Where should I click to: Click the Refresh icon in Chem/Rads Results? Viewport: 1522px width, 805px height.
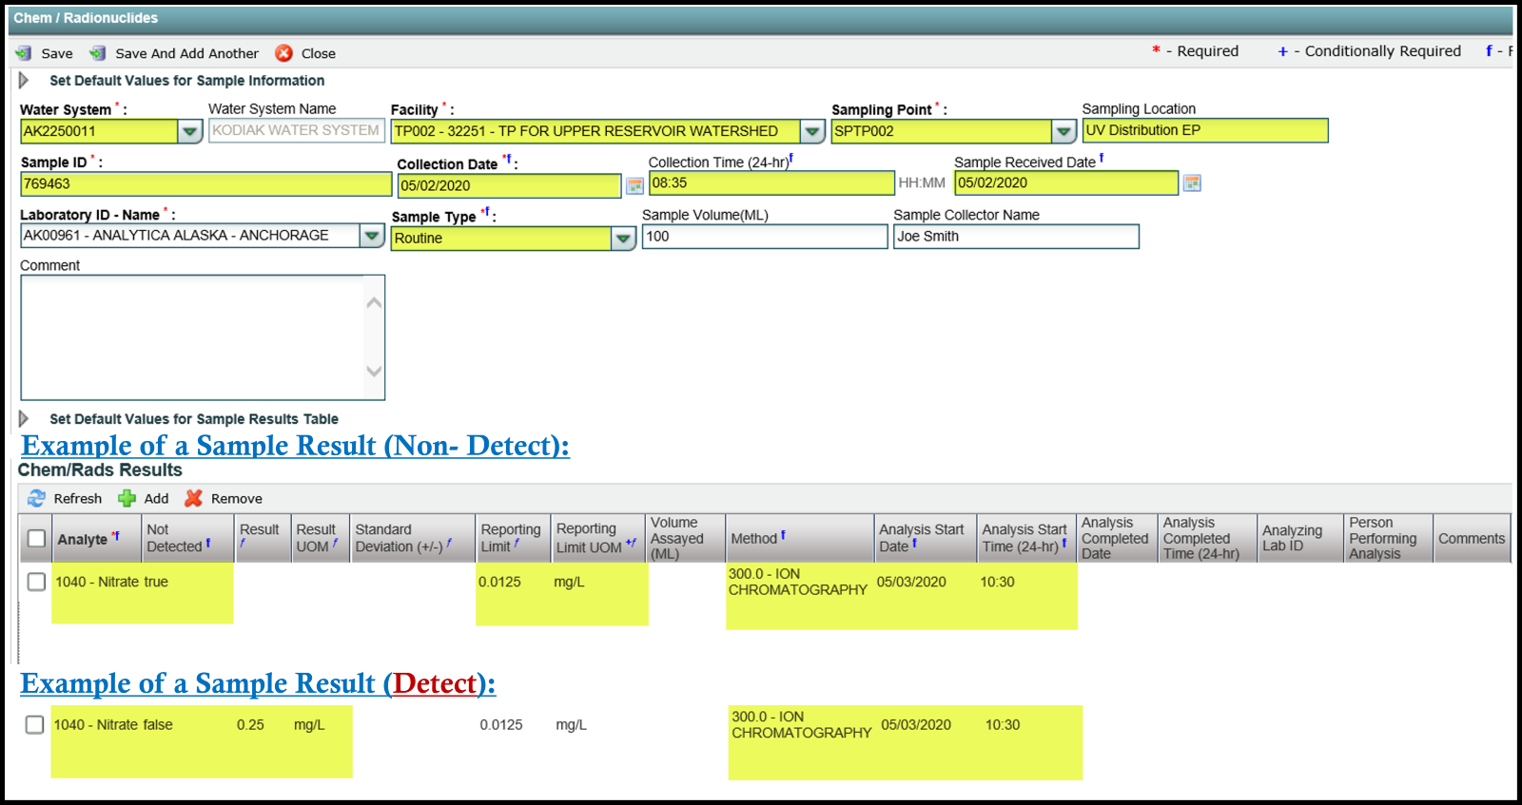click(37, 498)
